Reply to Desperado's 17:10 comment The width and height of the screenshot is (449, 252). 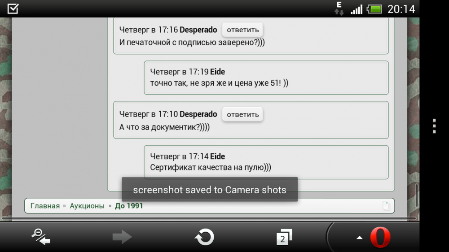click(x=242, y=114)
